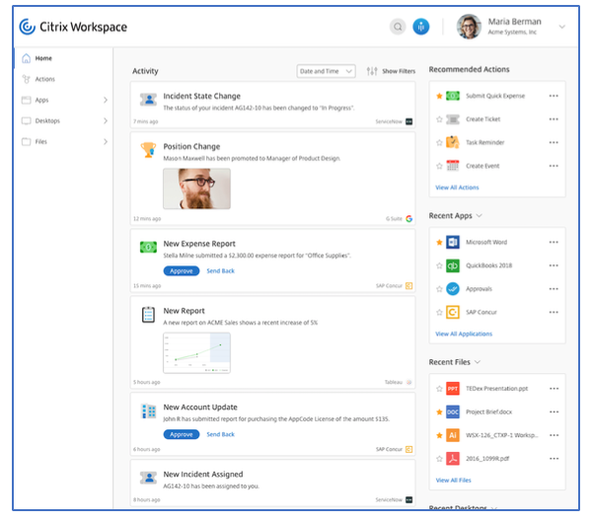Open the blue assistant icon beside search

pyautogui.click(x=420, y=27)
